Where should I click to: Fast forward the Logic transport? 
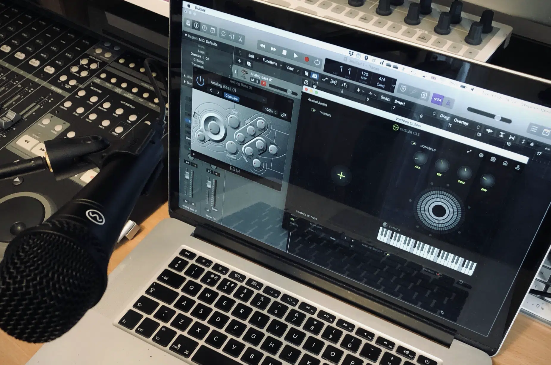(x=273, y=49)
